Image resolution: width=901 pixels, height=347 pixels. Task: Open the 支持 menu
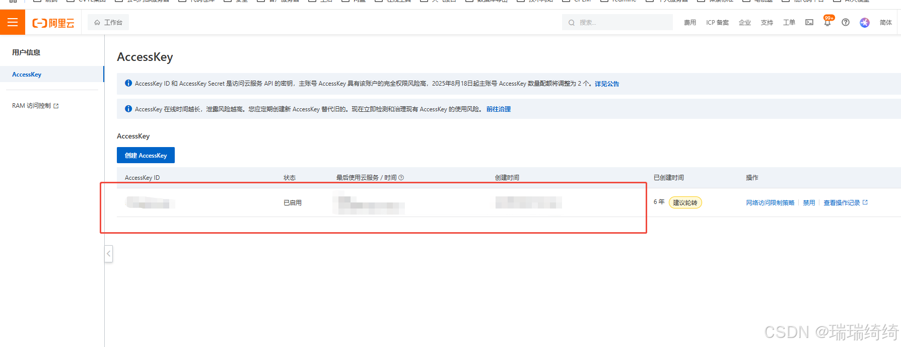tap(767, 22)
